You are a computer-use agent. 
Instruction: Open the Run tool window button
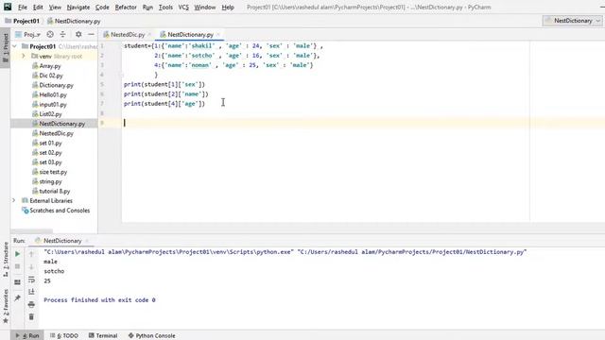(x=27, y=336)
